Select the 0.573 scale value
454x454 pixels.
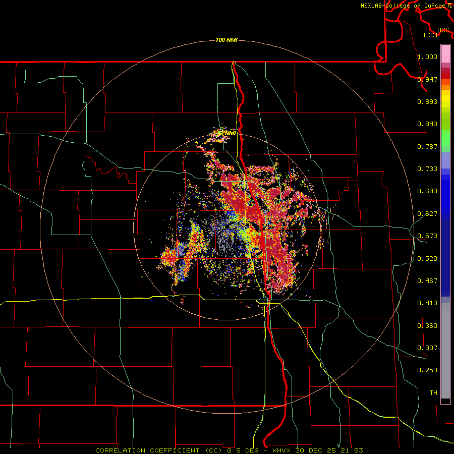(x=427, y=236)
